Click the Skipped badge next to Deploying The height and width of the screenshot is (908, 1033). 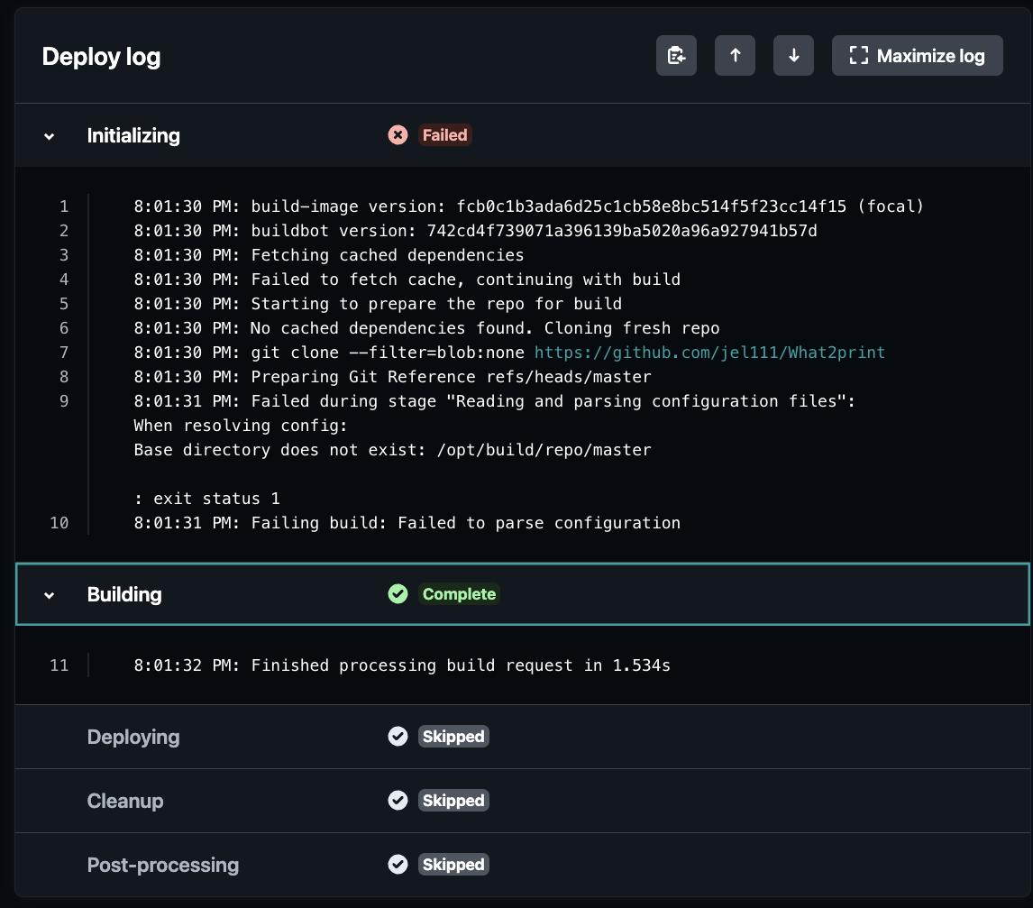[x=453, y=737]
